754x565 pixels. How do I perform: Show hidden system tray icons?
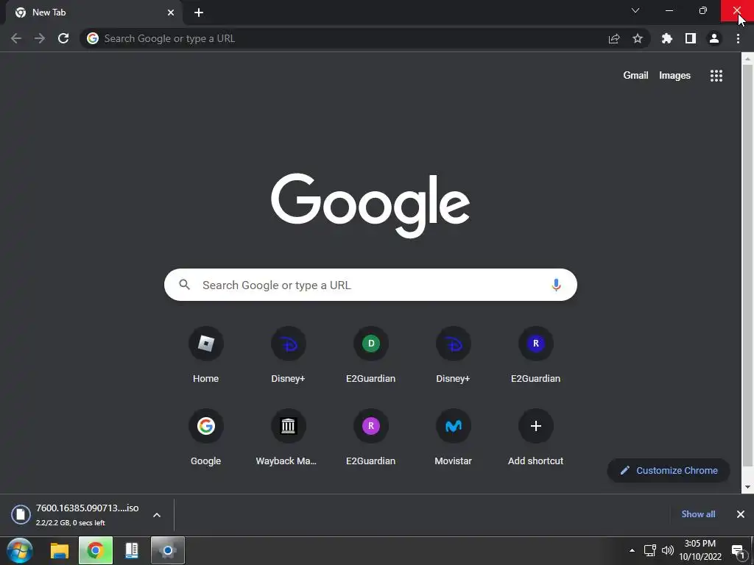pos(632,550)
